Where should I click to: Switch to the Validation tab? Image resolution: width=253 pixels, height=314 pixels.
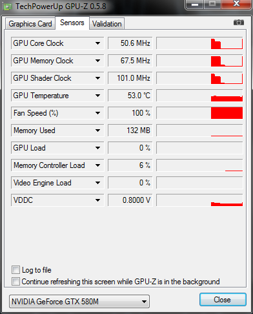[x=107, y=24]
